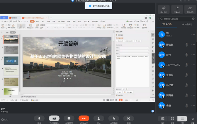Switch to the 未入会(11) tab

(x=187, y=24)
